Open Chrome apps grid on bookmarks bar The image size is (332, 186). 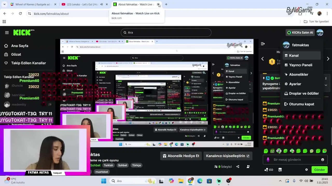[4, 22]
